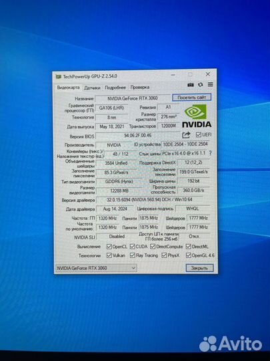Click the 85.3 GPixel/s value
Image resolution: width=270 pixels, height=361 pixels.
tap(116, 172)
